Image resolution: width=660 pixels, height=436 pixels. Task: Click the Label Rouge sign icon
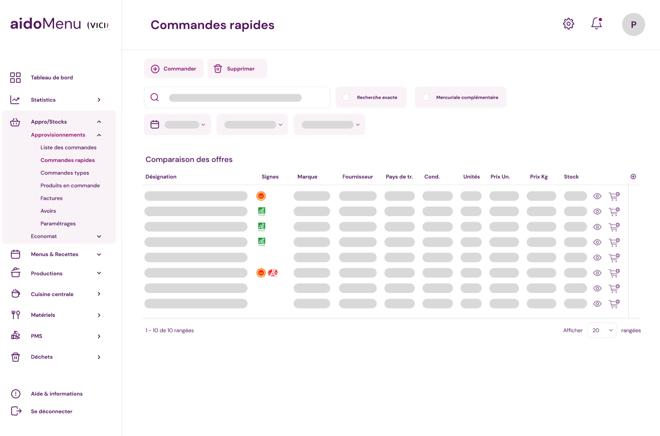(273, 273)
